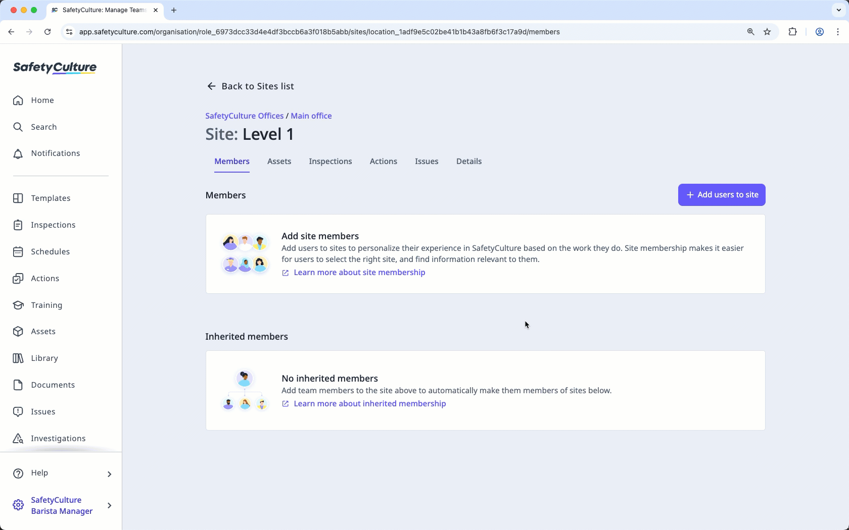
Task: Open Learn more about site membership link
Action: tap(359, 273)
